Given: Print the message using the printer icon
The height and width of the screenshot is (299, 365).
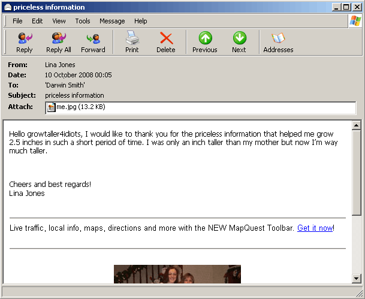Looking at the screenshot, I should pos(132,42).
